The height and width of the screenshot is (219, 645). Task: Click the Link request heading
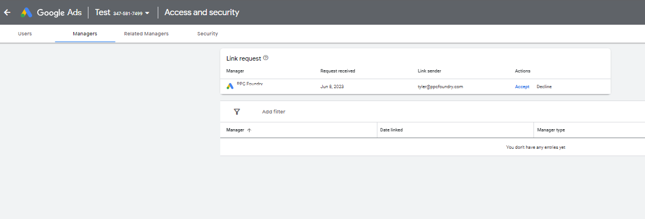pos(243,58)
